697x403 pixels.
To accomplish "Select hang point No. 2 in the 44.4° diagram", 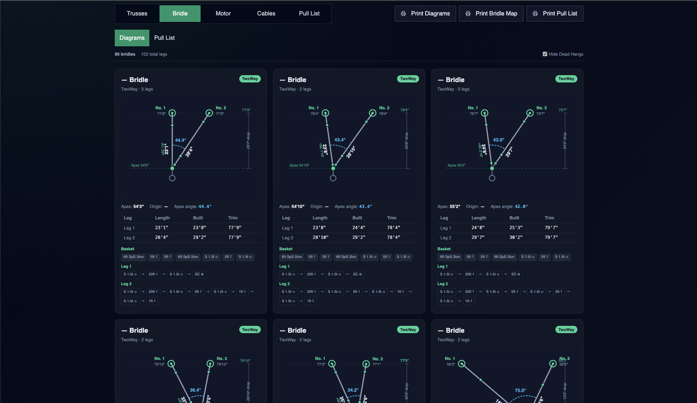I will pos(209,113).
